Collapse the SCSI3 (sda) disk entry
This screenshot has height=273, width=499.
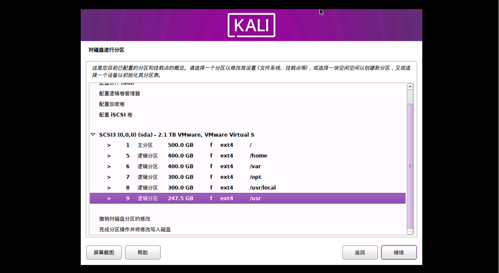[93, 134]
